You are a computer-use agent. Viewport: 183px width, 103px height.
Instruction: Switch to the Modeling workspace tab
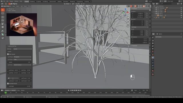pyautogui.click(x=32, y=1)
